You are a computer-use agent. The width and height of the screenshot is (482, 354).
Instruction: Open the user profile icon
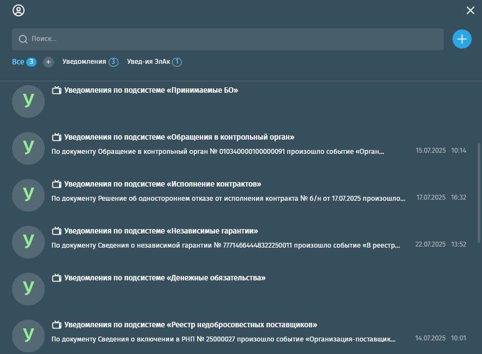coord(19,10)
